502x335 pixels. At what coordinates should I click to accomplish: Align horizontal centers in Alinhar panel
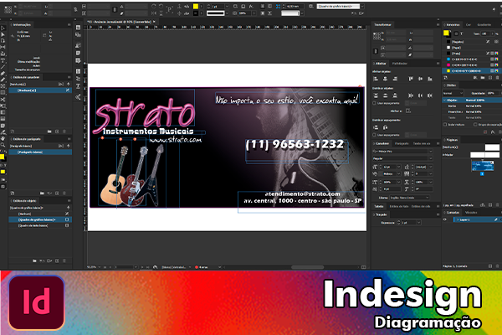tap(385, 79)
